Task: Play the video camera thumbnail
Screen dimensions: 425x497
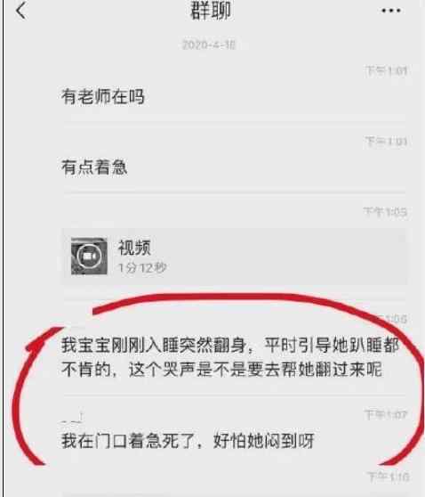Action: pyautogui.click(x=89, y=256)
